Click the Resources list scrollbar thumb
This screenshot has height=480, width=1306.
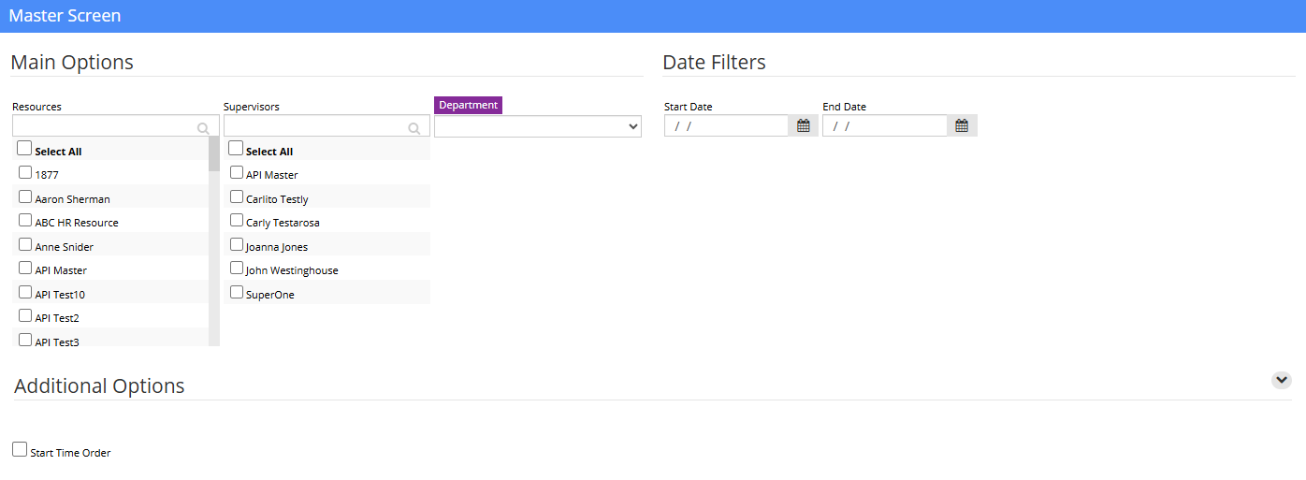coord(214,154)
